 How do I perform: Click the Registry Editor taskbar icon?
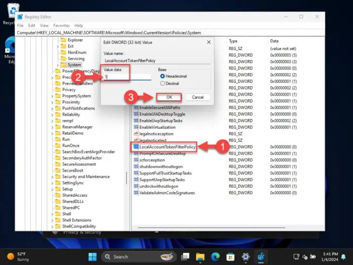click(x=261, y=256)
